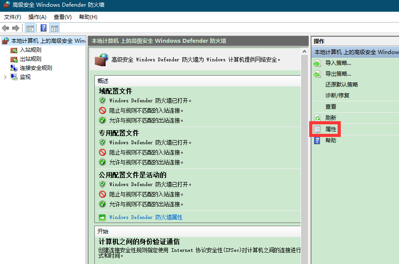Click the red block icon under 域配置文件
Screen dimensions: 399x264
click(102, 110)
